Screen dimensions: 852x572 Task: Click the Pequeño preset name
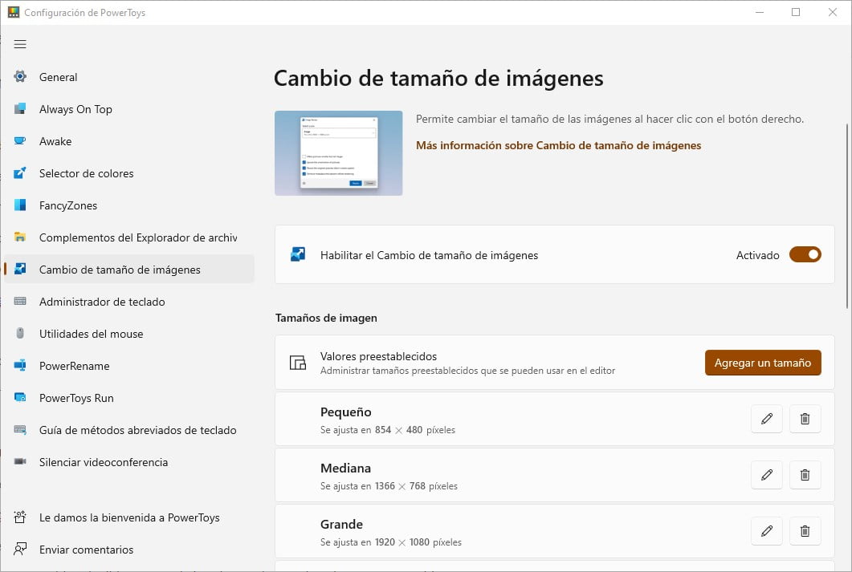point(345,412)
